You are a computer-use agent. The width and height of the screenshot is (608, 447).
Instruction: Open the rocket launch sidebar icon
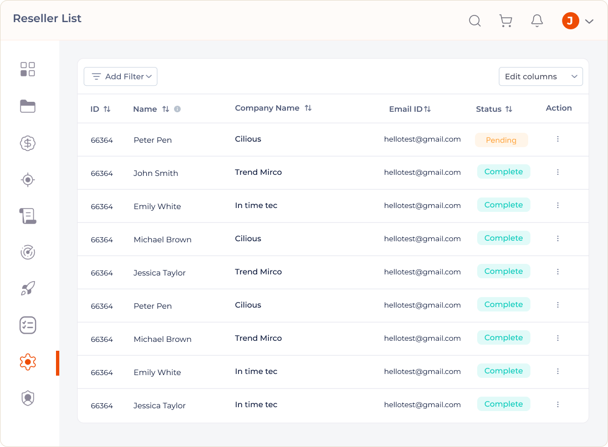point(28,288)
